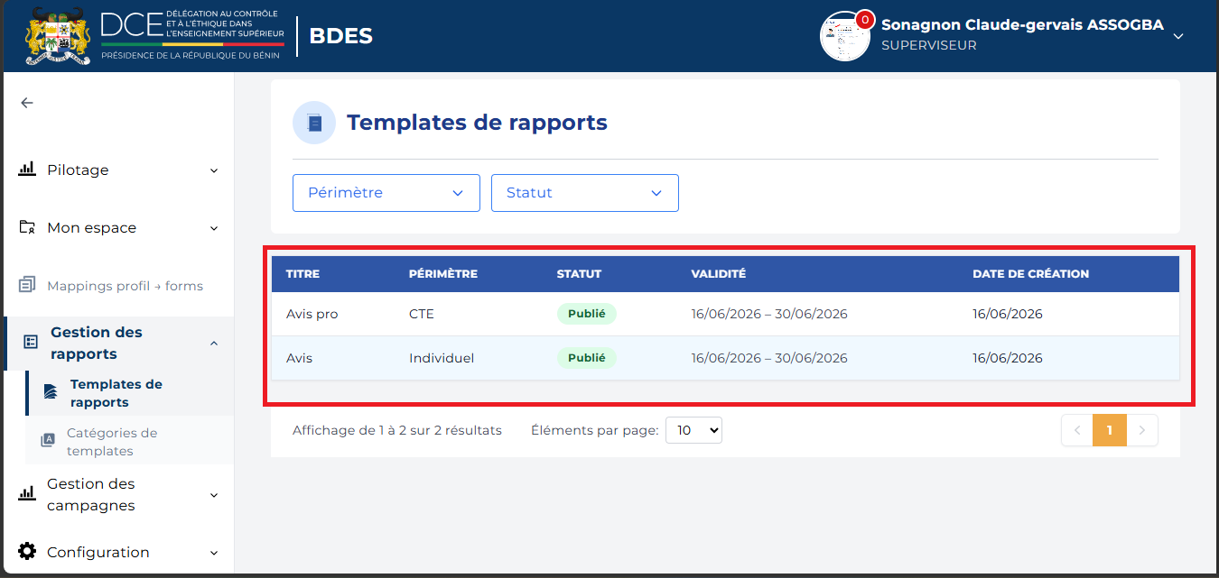Click the SUPERVISEUR role label
The height and width of the screenshot is (578, 1219).
click(929, 45)
